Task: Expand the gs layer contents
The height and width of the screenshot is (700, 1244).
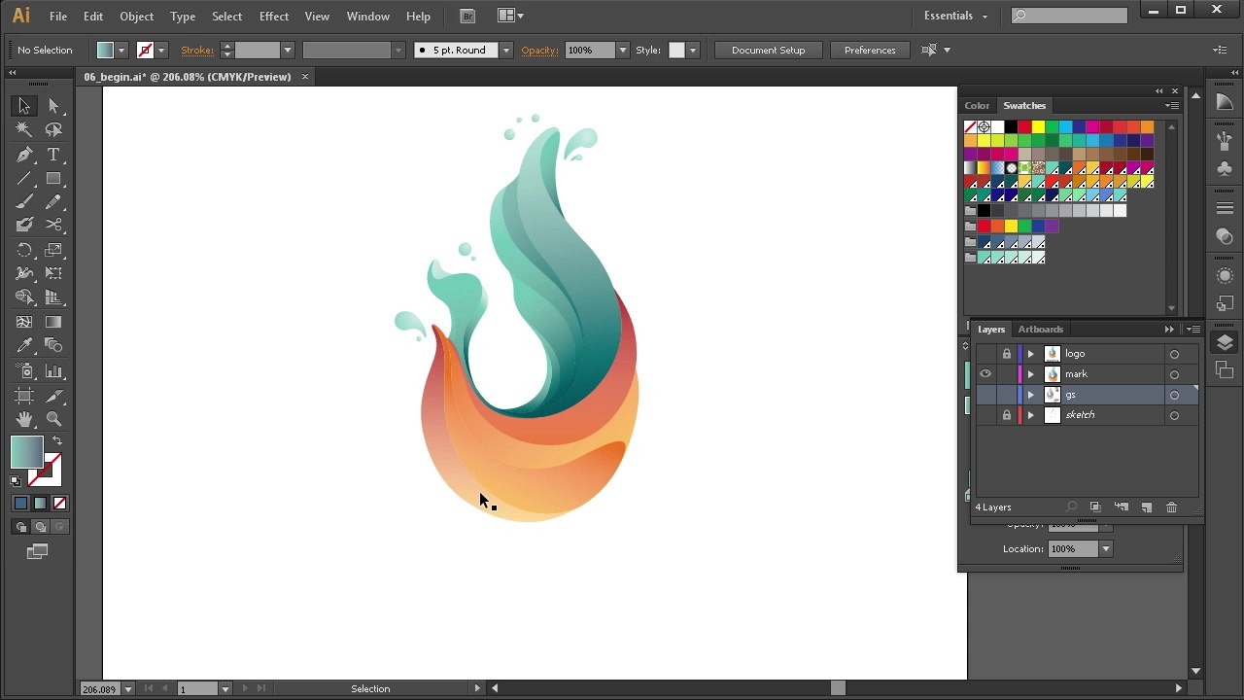Action: point(1030,395)
